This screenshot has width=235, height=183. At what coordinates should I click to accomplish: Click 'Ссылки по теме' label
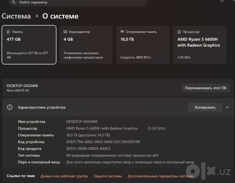[21, 176]
